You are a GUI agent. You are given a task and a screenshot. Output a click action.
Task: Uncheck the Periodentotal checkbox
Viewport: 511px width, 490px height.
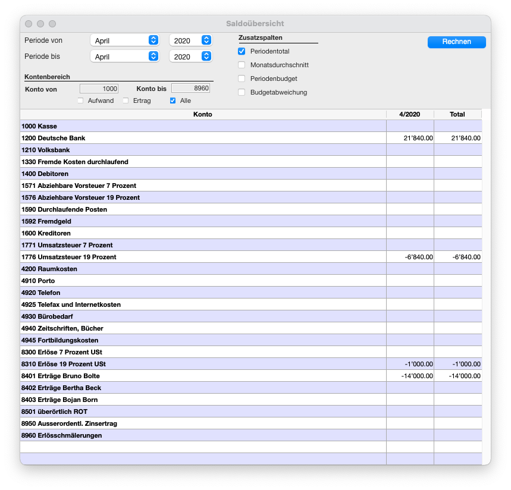[242, 51]
